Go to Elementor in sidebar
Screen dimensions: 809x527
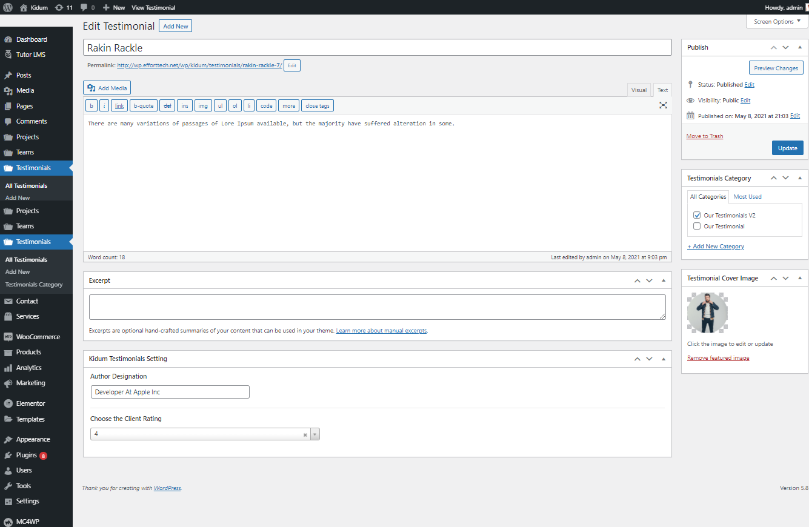point(30,403)
